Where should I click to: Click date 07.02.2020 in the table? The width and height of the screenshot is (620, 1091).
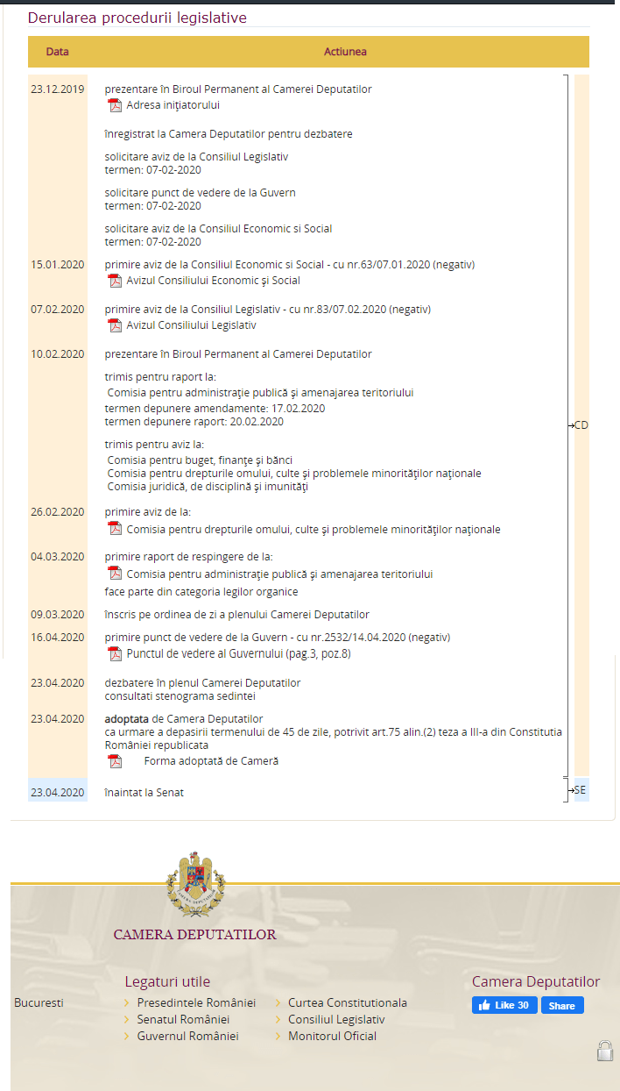point(58,309)
